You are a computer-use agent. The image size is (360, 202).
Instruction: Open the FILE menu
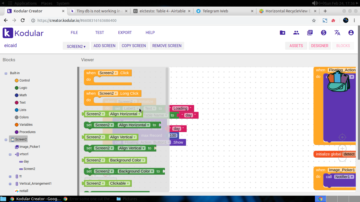(x=74, y=33)
